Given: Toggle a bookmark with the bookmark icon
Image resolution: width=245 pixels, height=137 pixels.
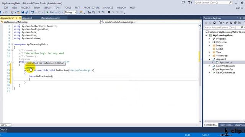Looking at the screenshot, I should pyautogui.click(x=109, y=12).
